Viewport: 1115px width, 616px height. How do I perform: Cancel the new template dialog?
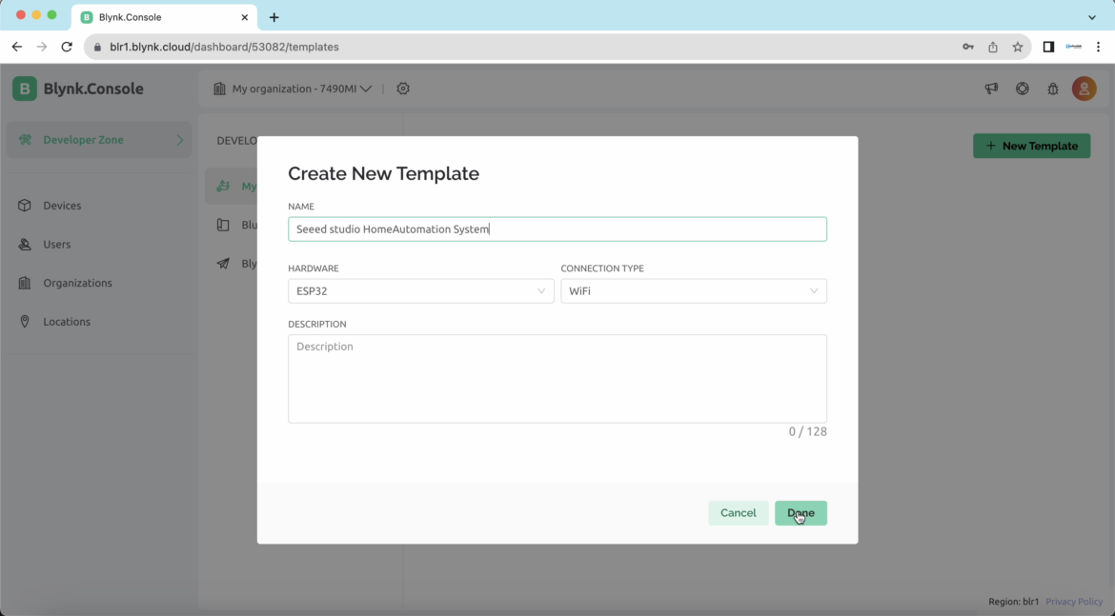(738, 513)
